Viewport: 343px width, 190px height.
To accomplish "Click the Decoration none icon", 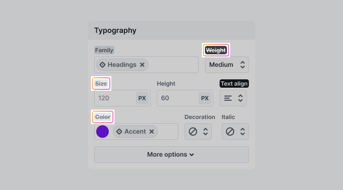I will 193,132.
